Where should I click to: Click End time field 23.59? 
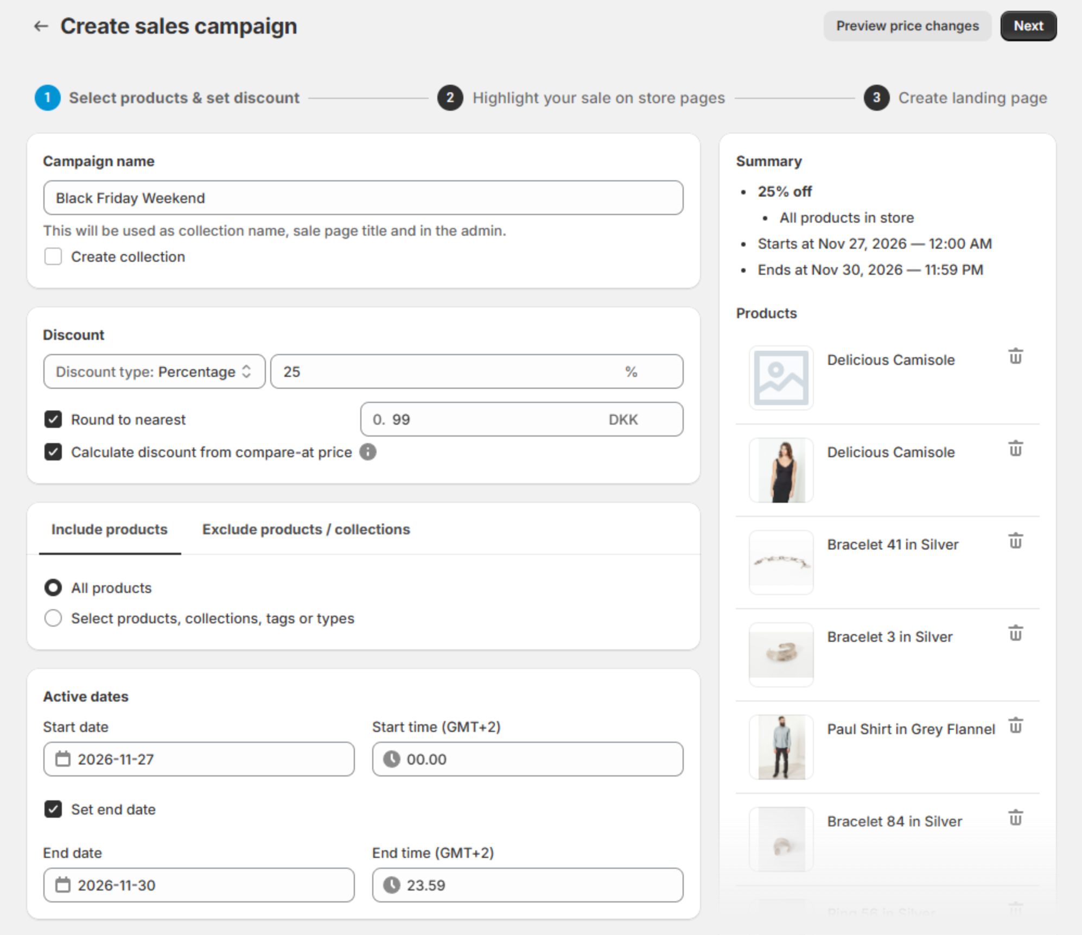tap(527, 885)
